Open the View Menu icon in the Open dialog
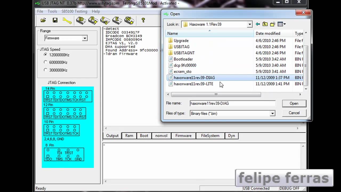Viewport: 341px width, 192px height. point(281,24)
